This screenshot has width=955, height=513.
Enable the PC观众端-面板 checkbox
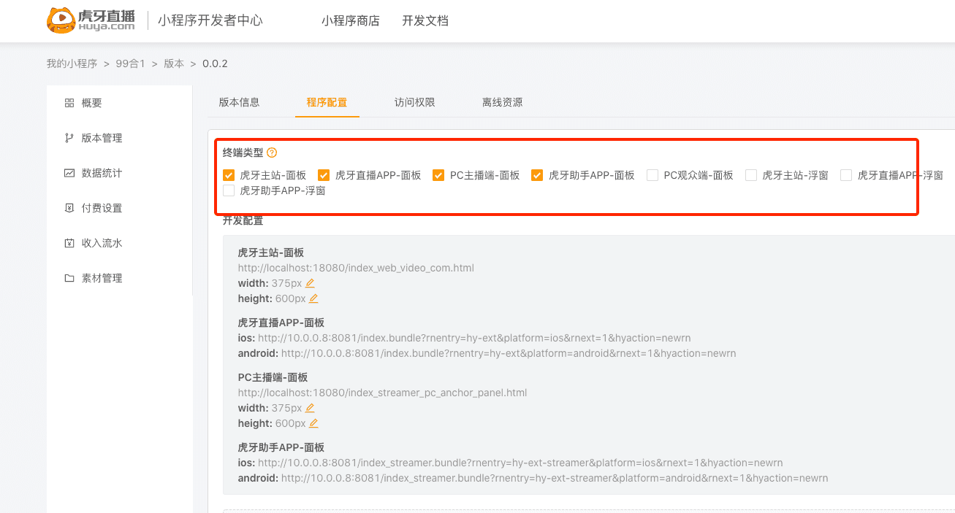pos(652,175)
